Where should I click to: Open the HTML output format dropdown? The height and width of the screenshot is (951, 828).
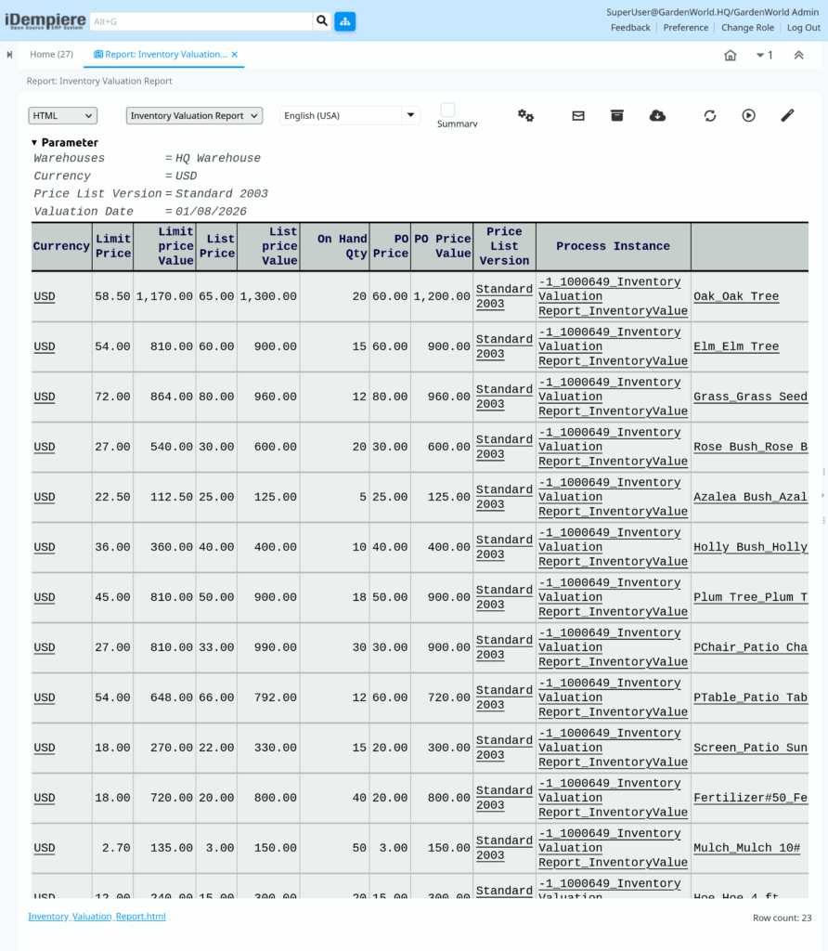62,116
